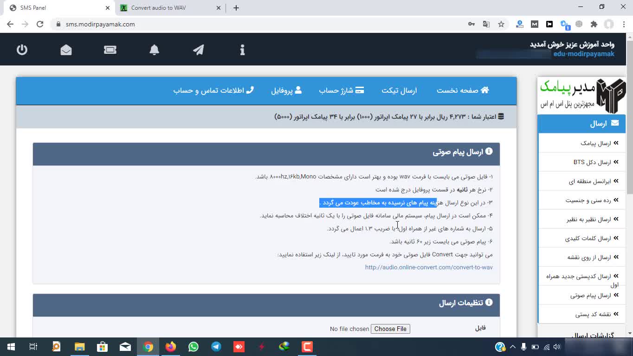Viewport: 633px width, 356px height.
Task: Open Microsoft Store from the taskbar
Action: 103,347
